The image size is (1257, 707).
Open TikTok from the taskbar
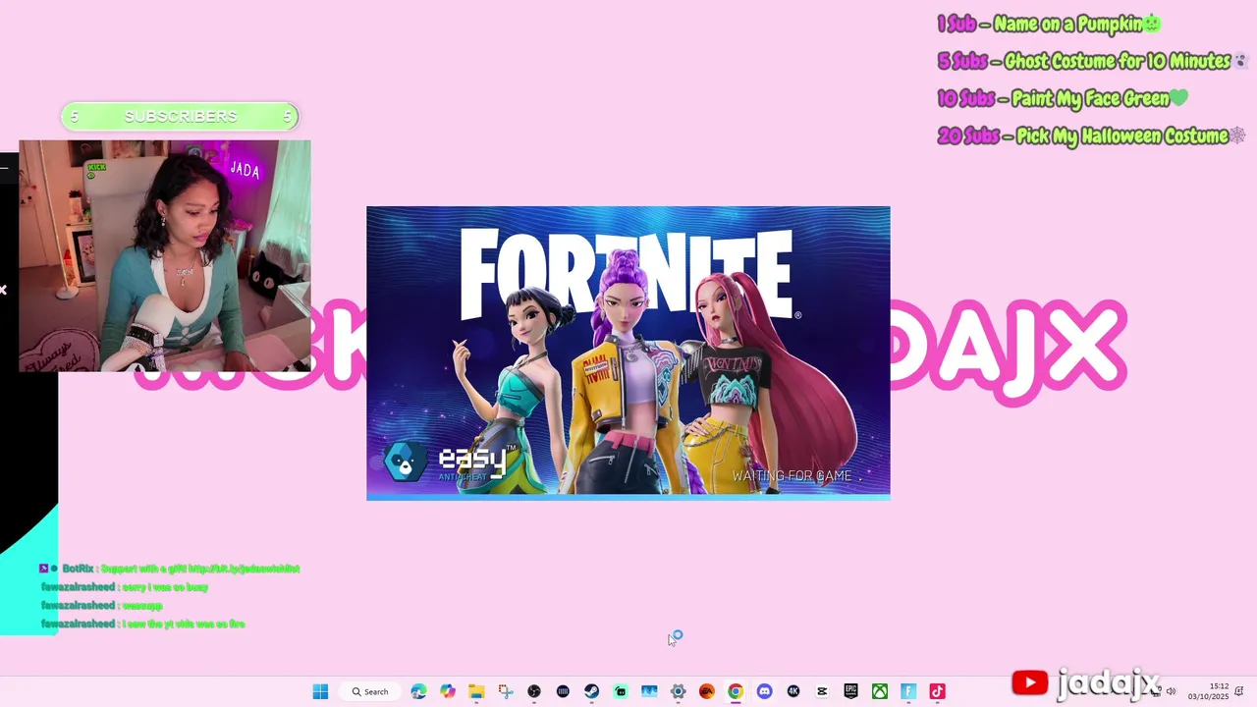(937, 691)
